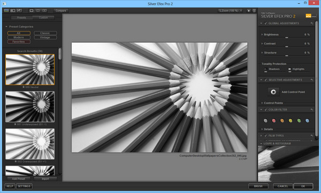Click the preset list scrollbar
Screen dimensions: 321x193
(60, 54)
